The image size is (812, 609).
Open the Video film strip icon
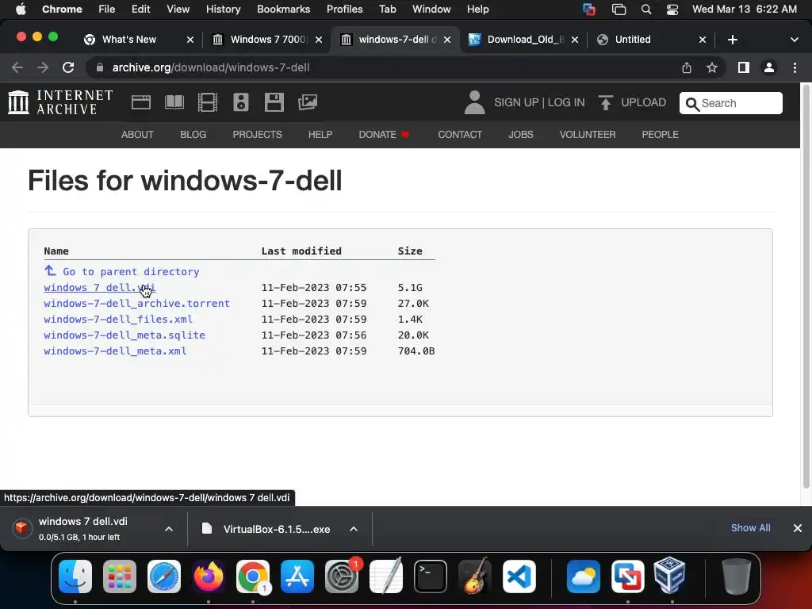click(x=208, y=102)
